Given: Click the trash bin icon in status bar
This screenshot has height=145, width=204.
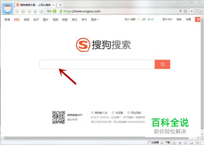Looking at the screenshot, I should pos(180,142).
